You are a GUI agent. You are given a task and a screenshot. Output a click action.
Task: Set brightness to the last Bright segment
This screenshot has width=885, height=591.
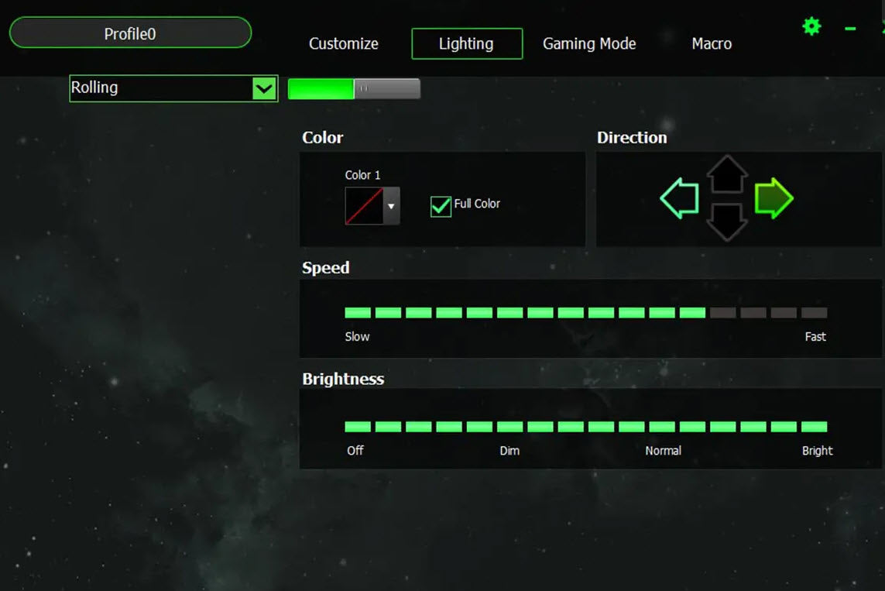pyautogui.click(x=814, y=427)
